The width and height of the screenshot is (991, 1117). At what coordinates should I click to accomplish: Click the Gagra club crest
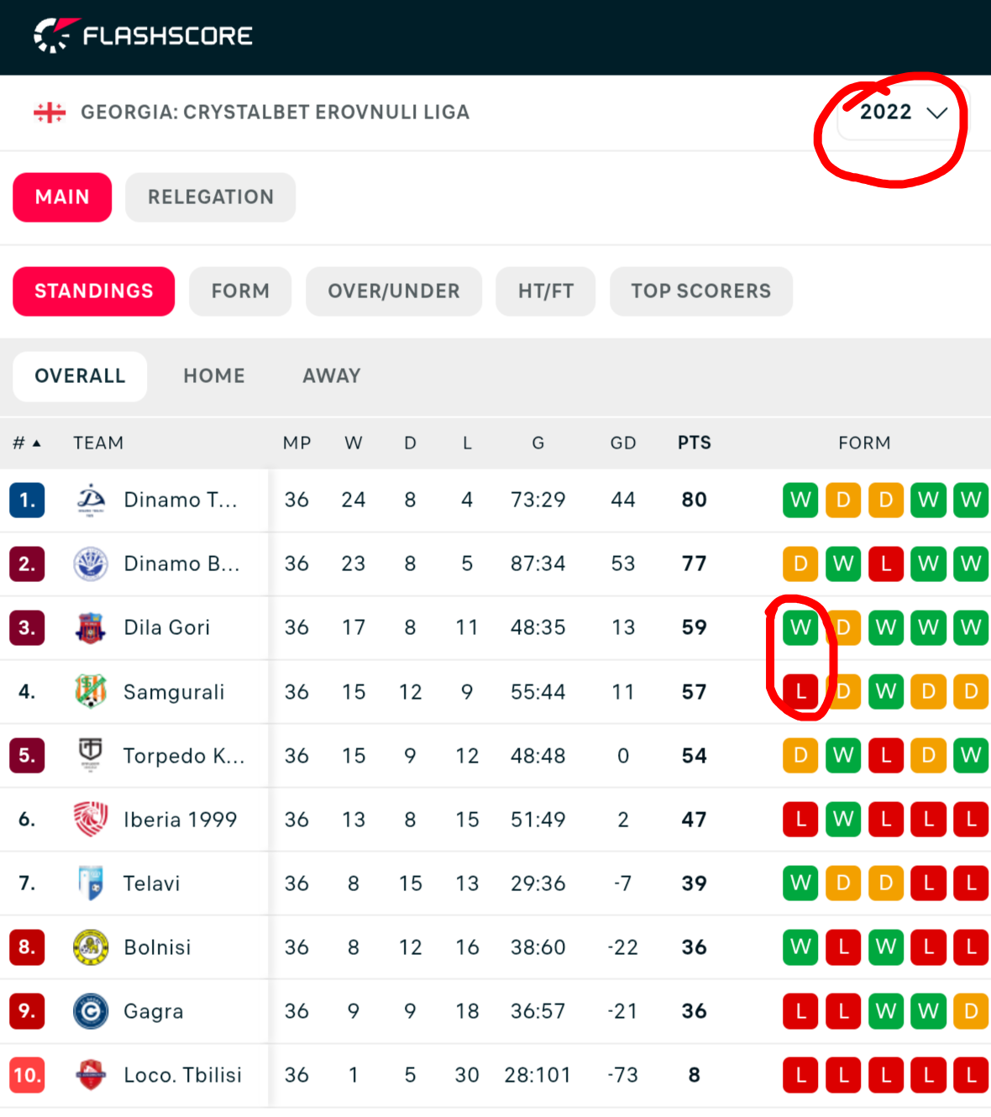point(91,1011)
